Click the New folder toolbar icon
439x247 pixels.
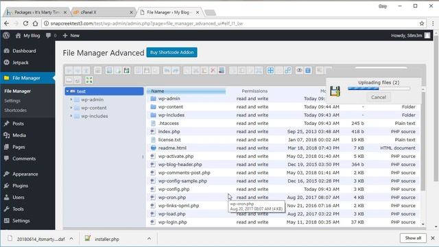(x=109, y=70)
